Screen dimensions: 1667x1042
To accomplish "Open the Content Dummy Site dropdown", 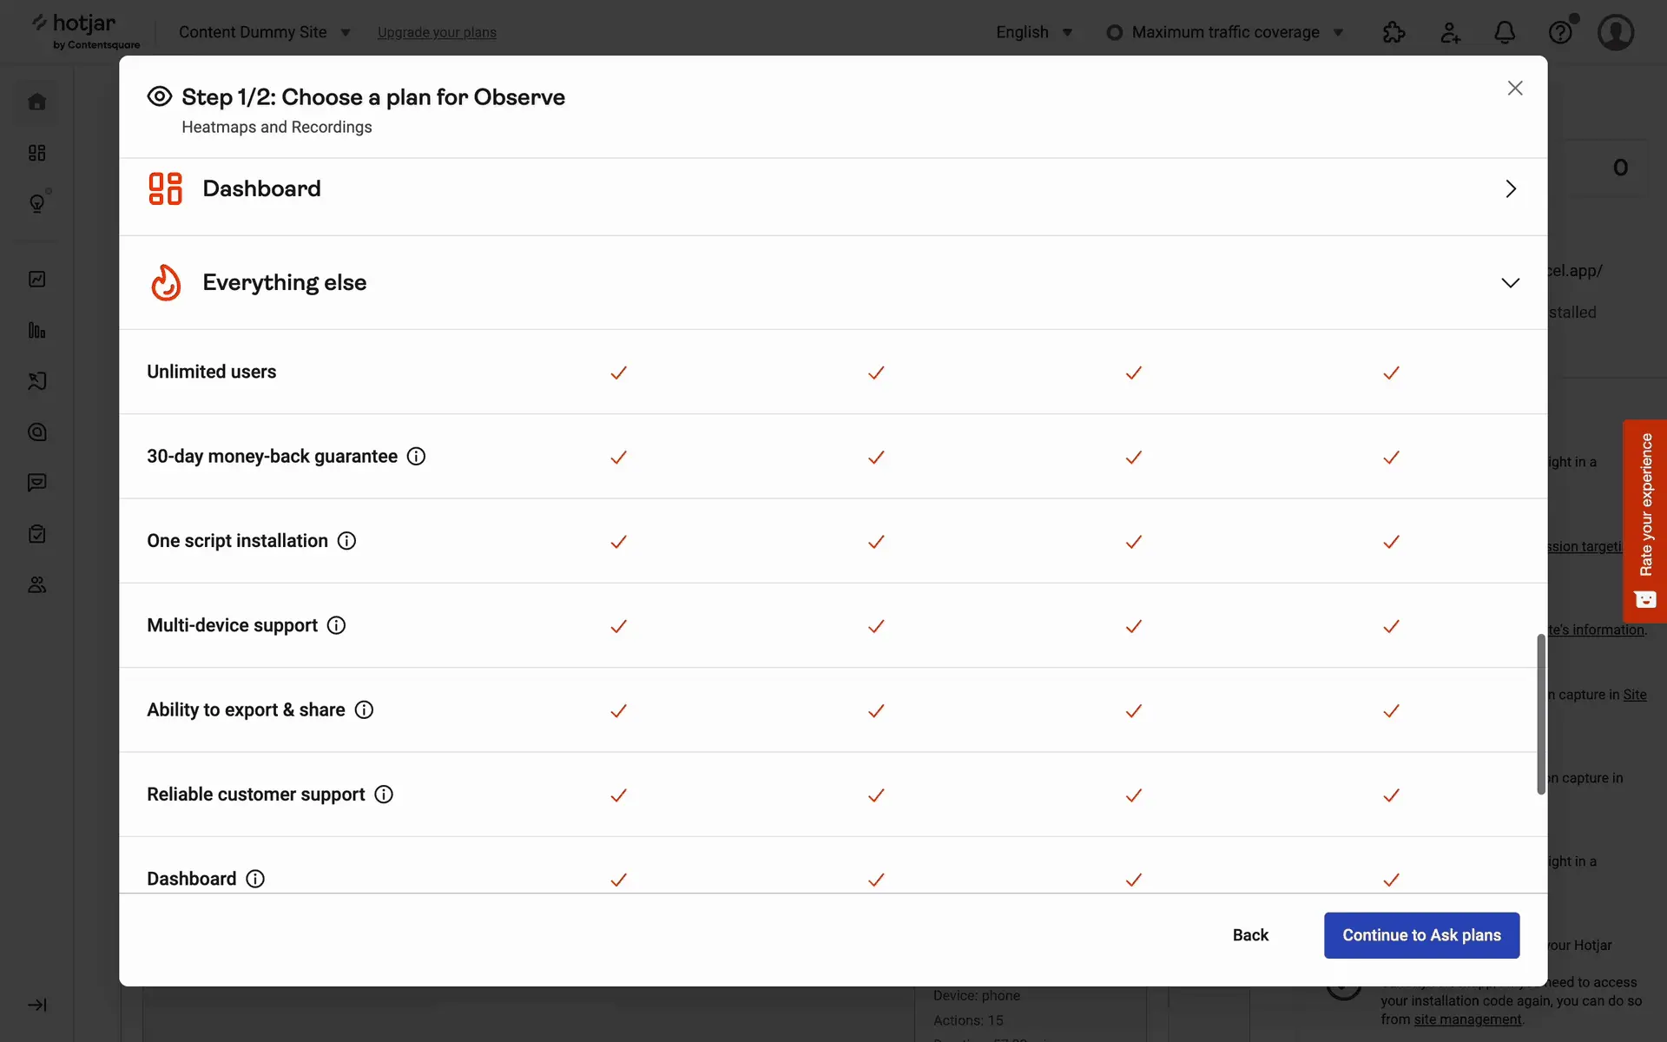I will (x=264, y=33).
